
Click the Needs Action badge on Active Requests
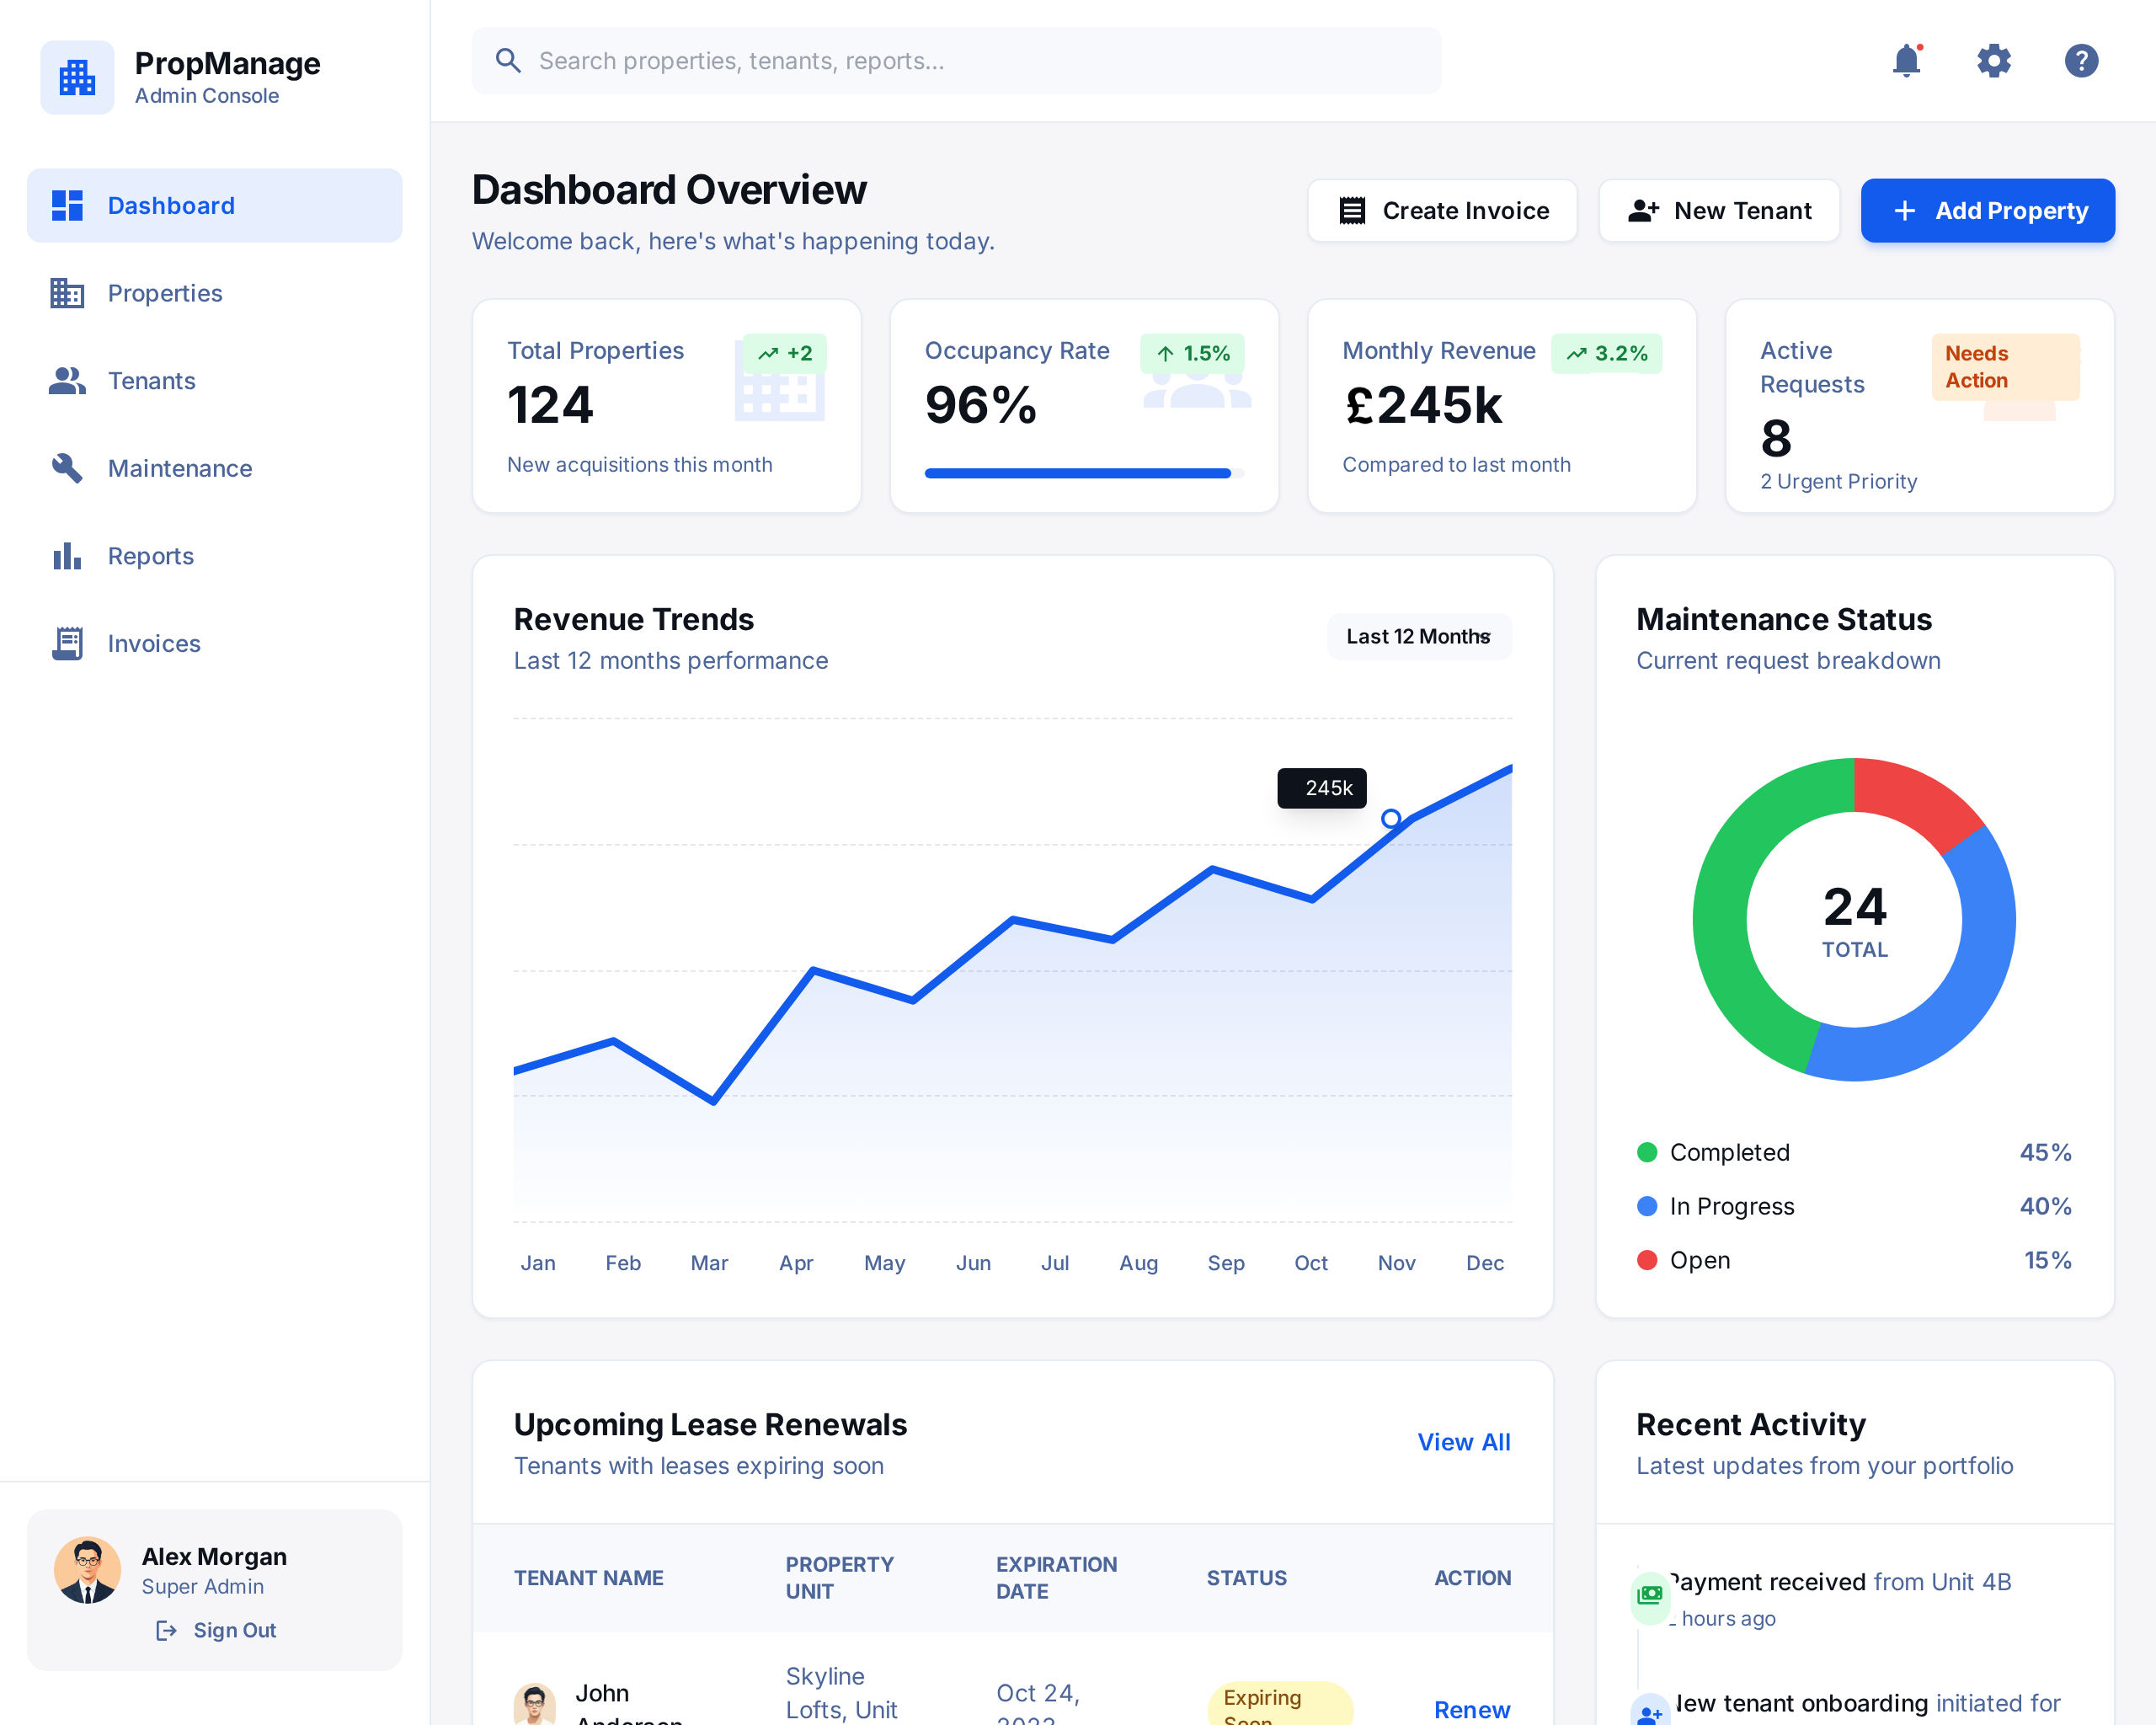click(2005, 367)
